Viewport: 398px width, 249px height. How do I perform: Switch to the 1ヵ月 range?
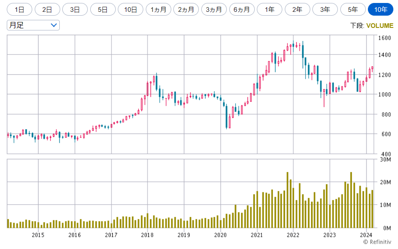(x=159, y=9)
